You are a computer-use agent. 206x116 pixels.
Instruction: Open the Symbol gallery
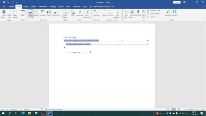175,14
